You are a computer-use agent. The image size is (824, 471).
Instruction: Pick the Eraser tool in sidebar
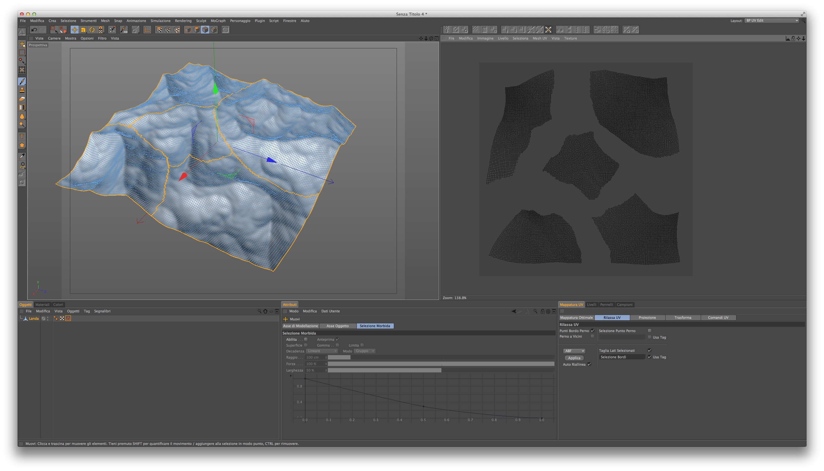22,99
